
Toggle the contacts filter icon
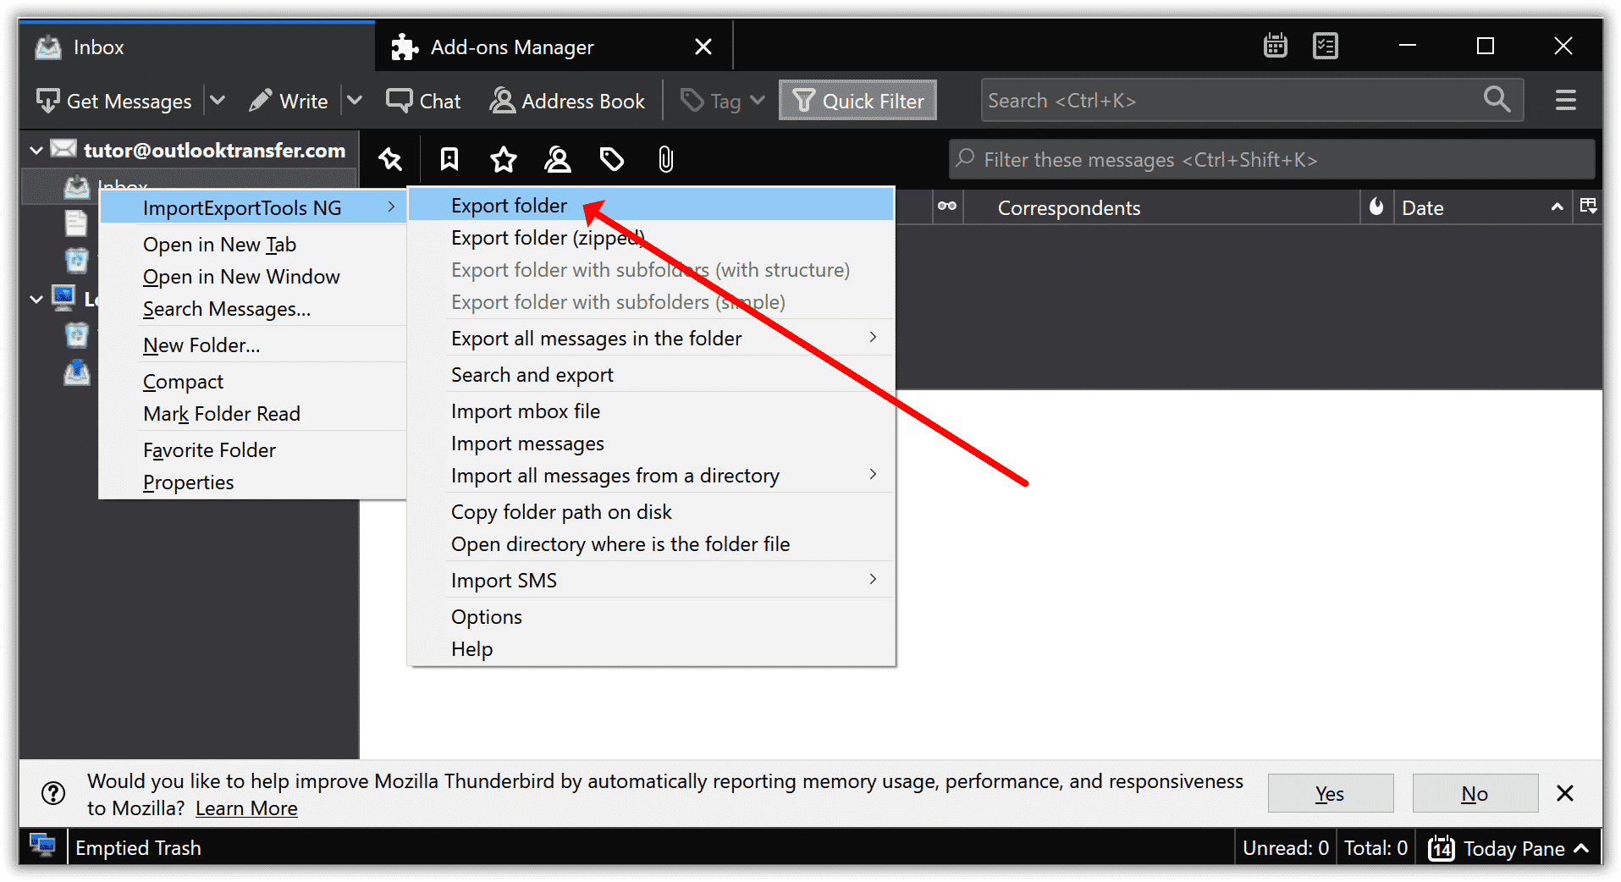[x=558, y=159]
